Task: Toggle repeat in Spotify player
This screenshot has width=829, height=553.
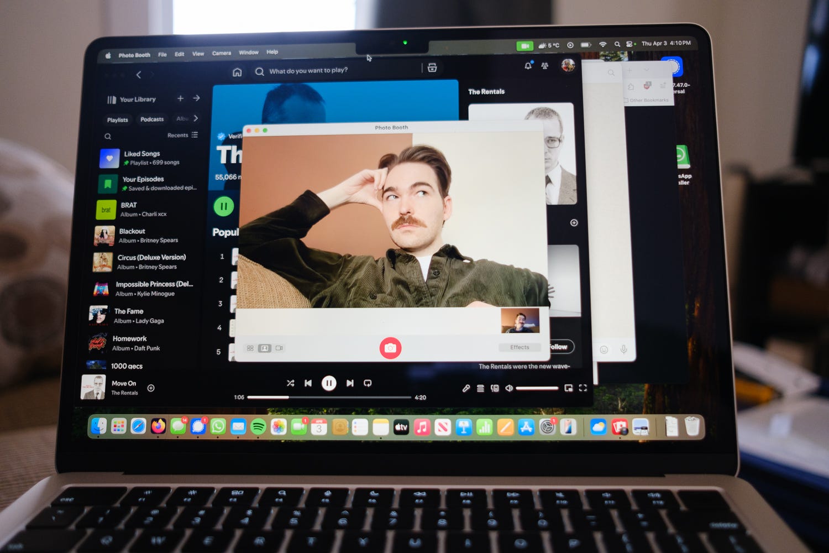Action: (368, 383)
